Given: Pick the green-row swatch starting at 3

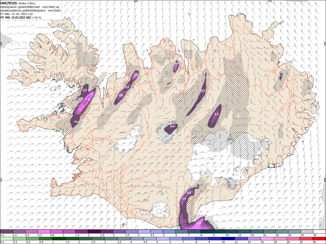Looking at the screenshot, I should coord(111,239).
